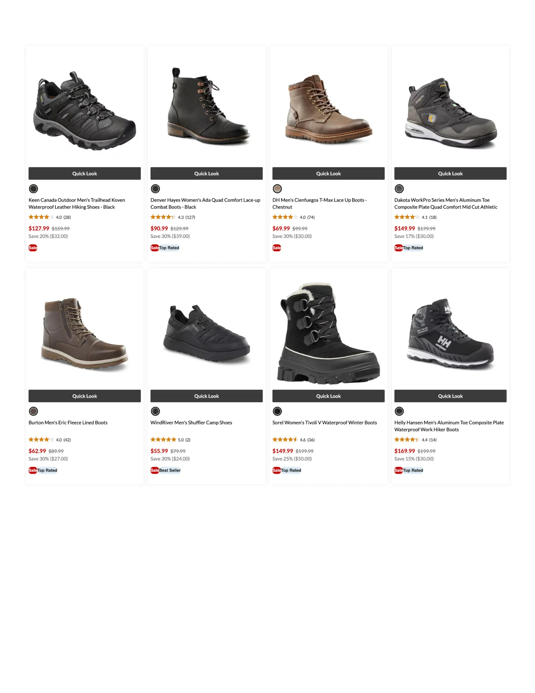The height and width of the screenshot is (693, 535).
Task: Open Quick Look for Sorel Tivoli V boots
Action: pos(328,396)
